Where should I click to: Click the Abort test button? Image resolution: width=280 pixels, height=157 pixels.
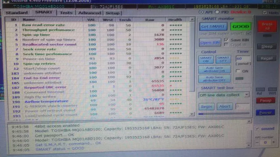(x=225, y=106)
